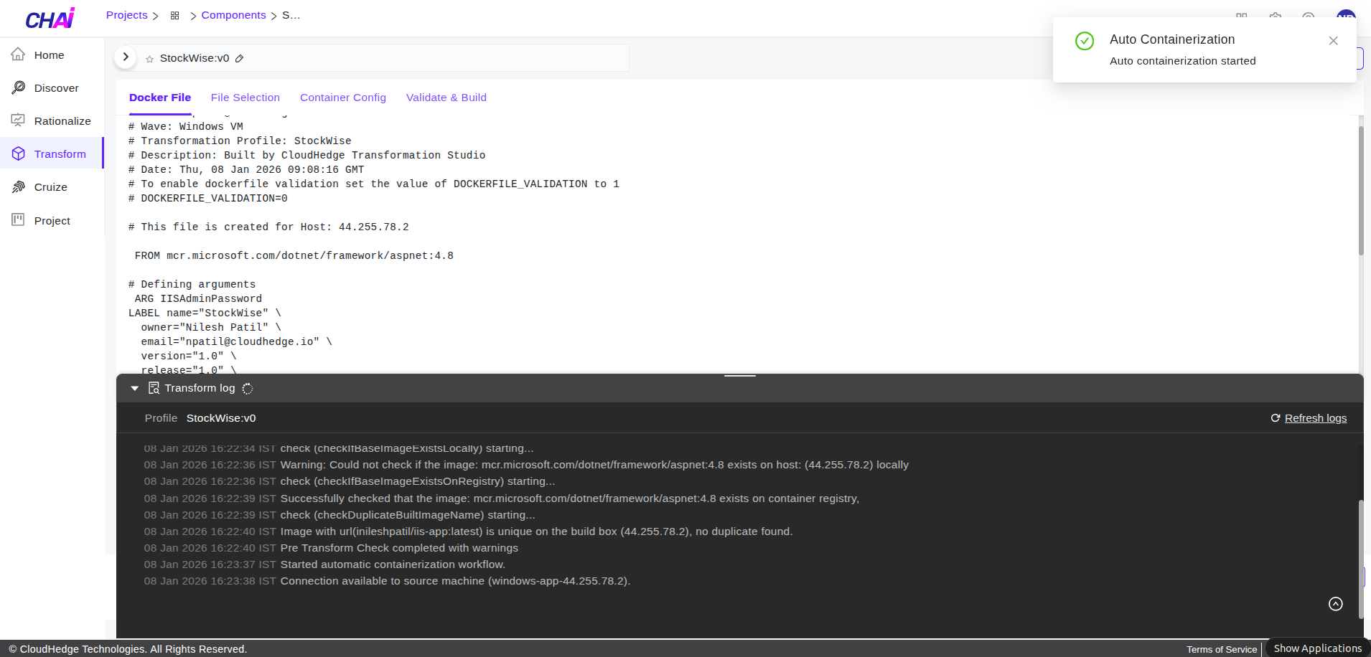The height and width of the screenshot is (657, 1371).
Task: Open the Project section
Action: click(52, 221)
